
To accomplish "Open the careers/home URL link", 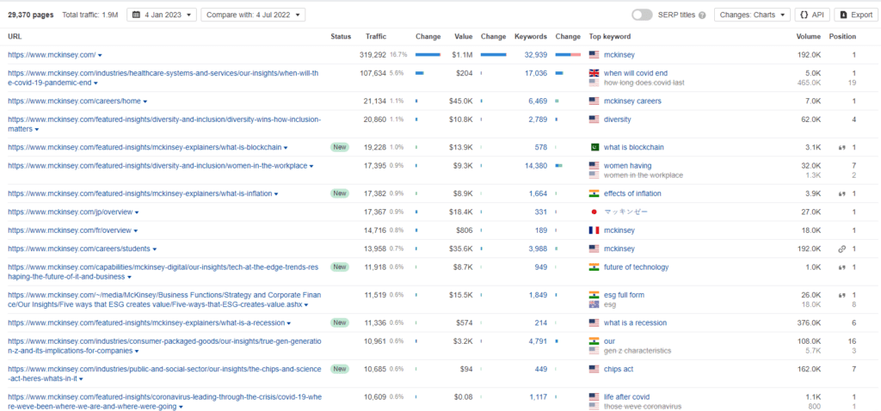I will 74,101.
